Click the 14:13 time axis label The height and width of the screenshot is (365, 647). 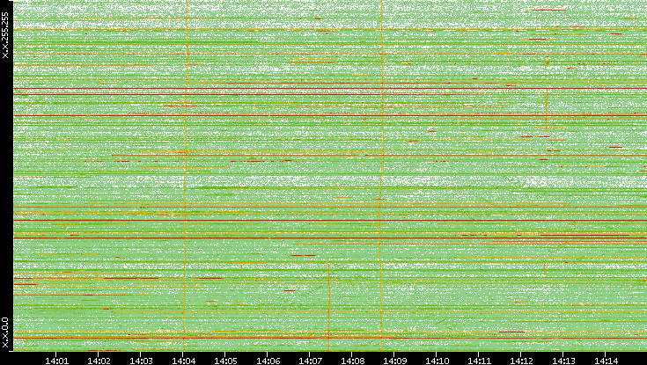(x=563, y=361)
